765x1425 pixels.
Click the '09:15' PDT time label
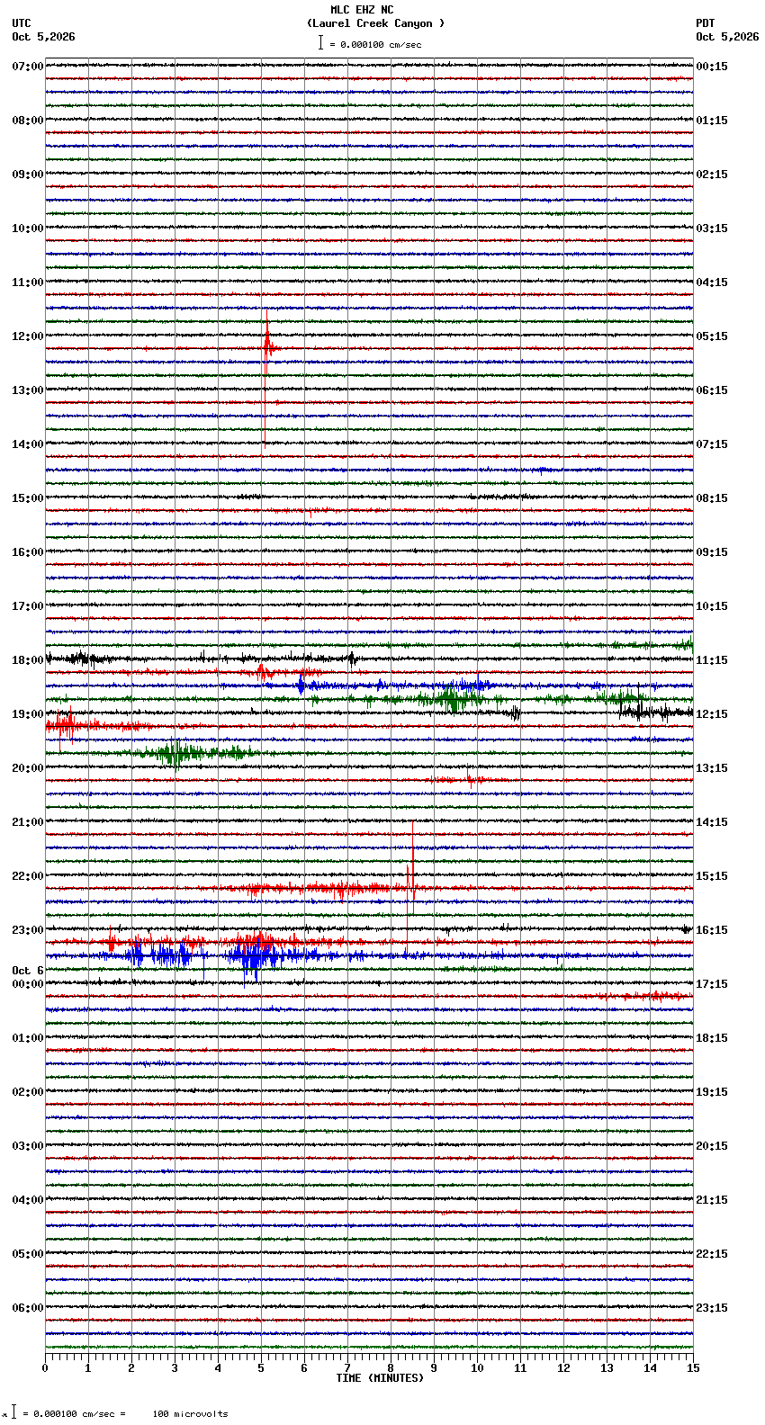point(712,552)
